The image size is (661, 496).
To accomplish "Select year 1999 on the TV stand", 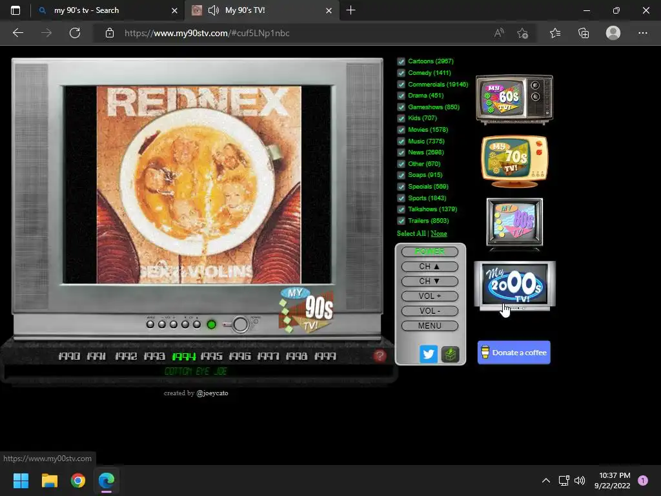I will 325,356.
